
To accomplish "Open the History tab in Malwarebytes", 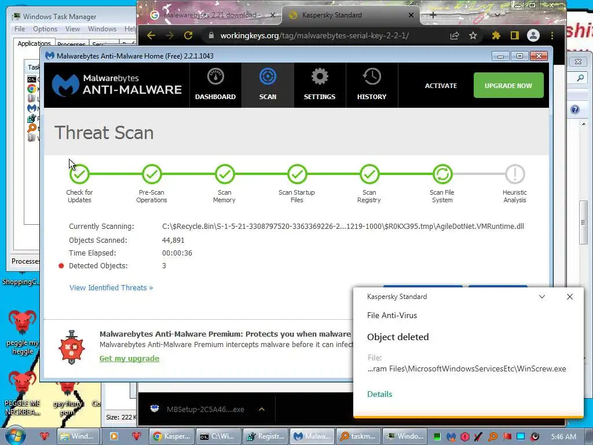I will tap(372, 85).
